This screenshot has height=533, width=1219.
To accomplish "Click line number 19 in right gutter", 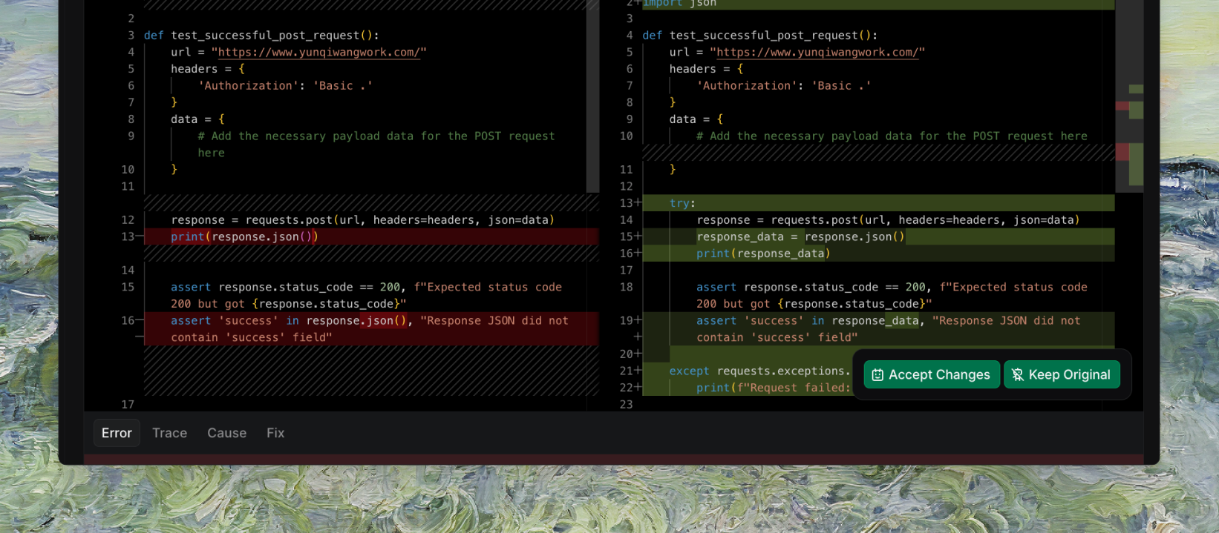I will (x=626, y=320).
